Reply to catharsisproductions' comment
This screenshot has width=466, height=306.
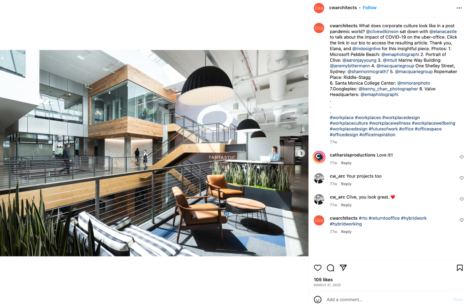pos(346,163)
